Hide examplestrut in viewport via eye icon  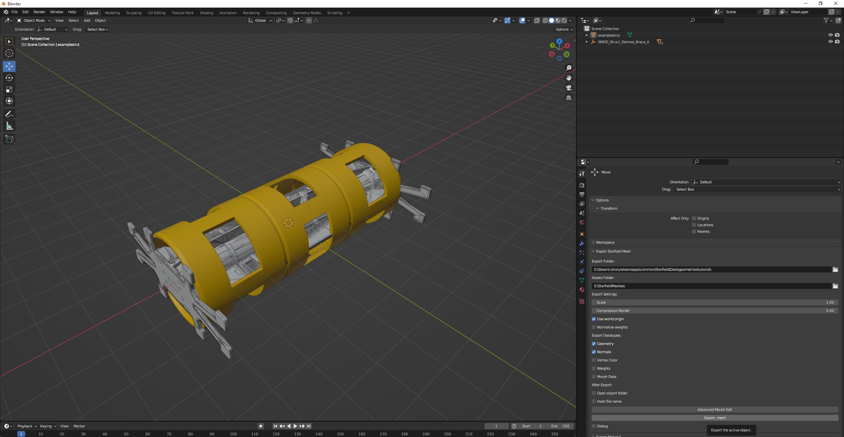point(830,35)
